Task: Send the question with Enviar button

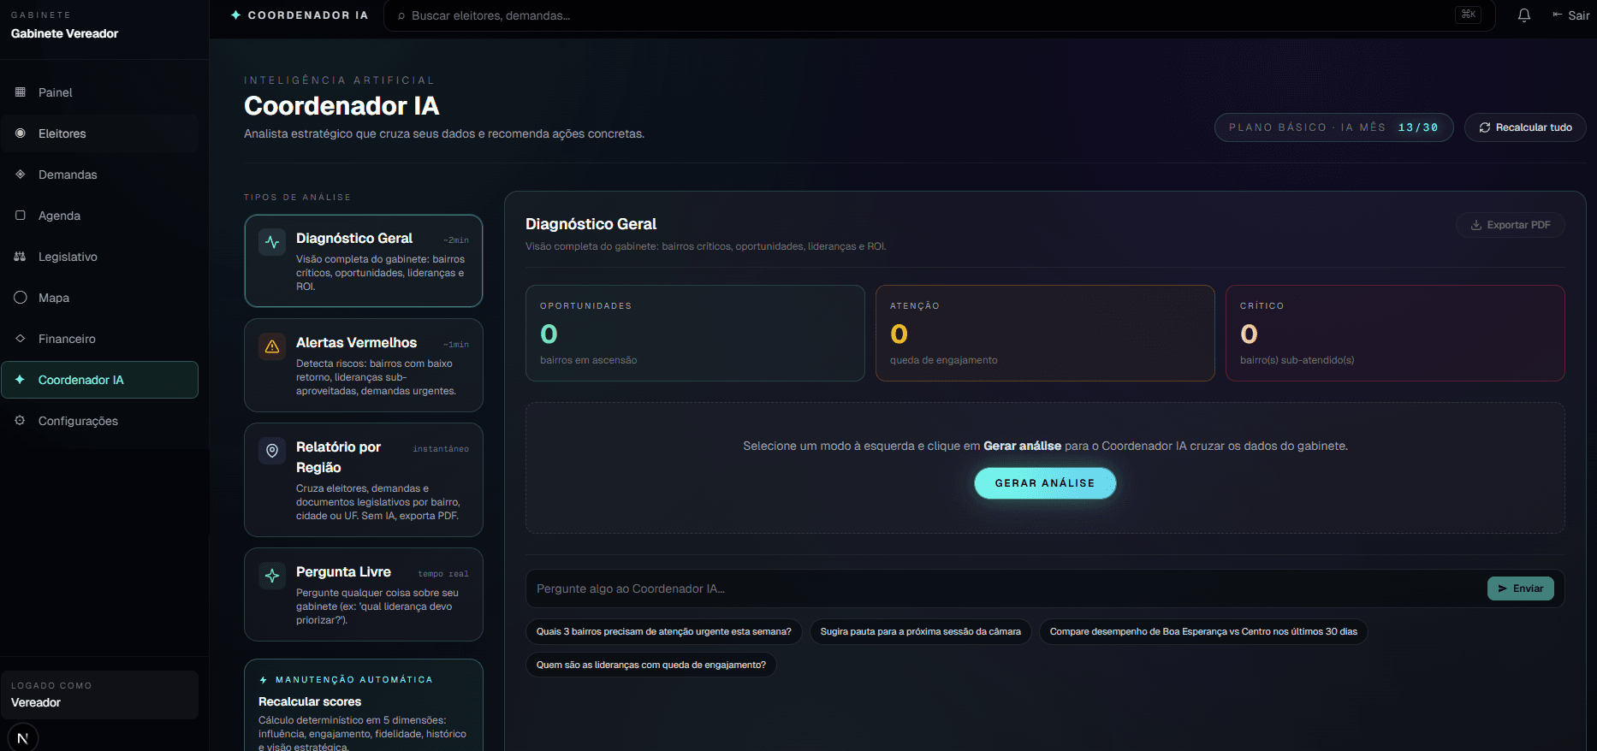Action: coord(1521,588)
